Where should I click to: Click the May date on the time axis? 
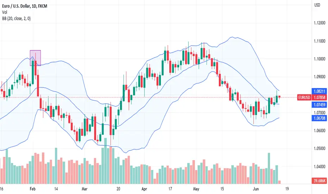[x=196, y=189]
